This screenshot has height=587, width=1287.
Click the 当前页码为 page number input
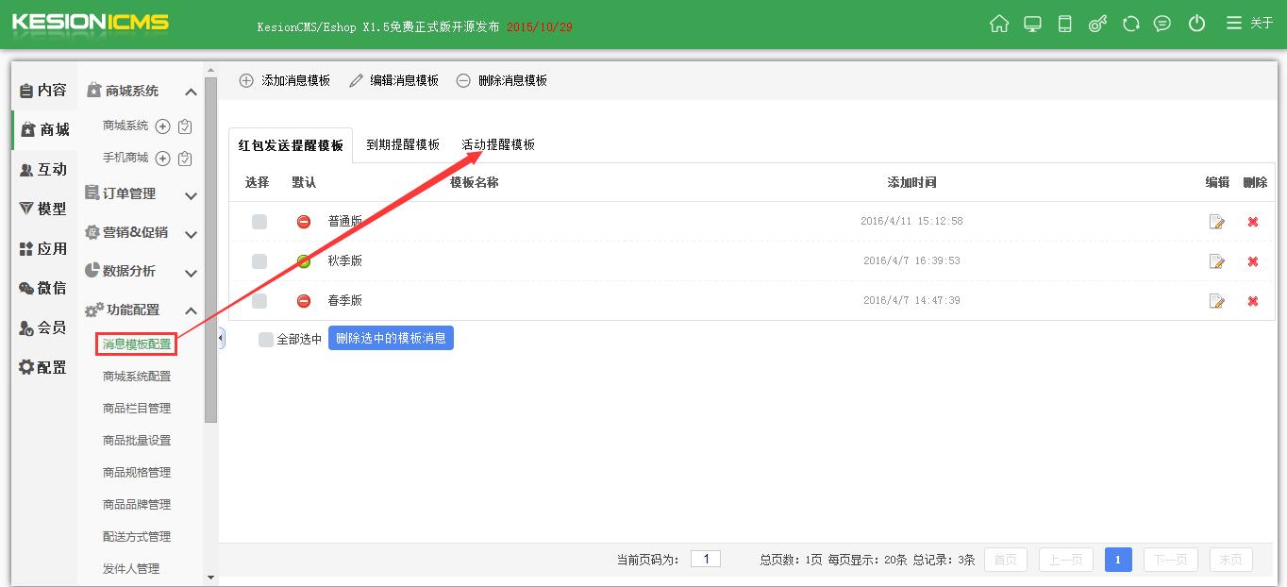tap(706, 559)
